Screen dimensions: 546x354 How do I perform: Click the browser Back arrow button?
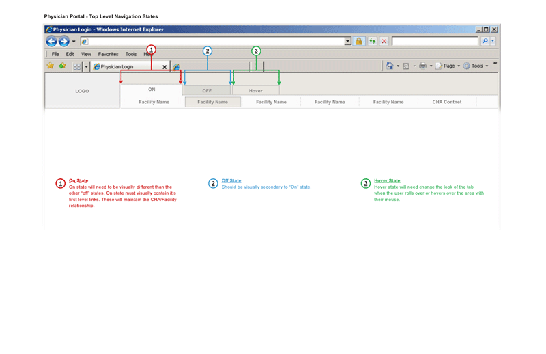52,42
